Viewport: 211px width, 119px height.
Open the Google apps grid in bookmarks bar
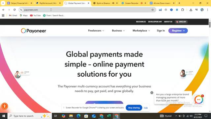(3, 16)
